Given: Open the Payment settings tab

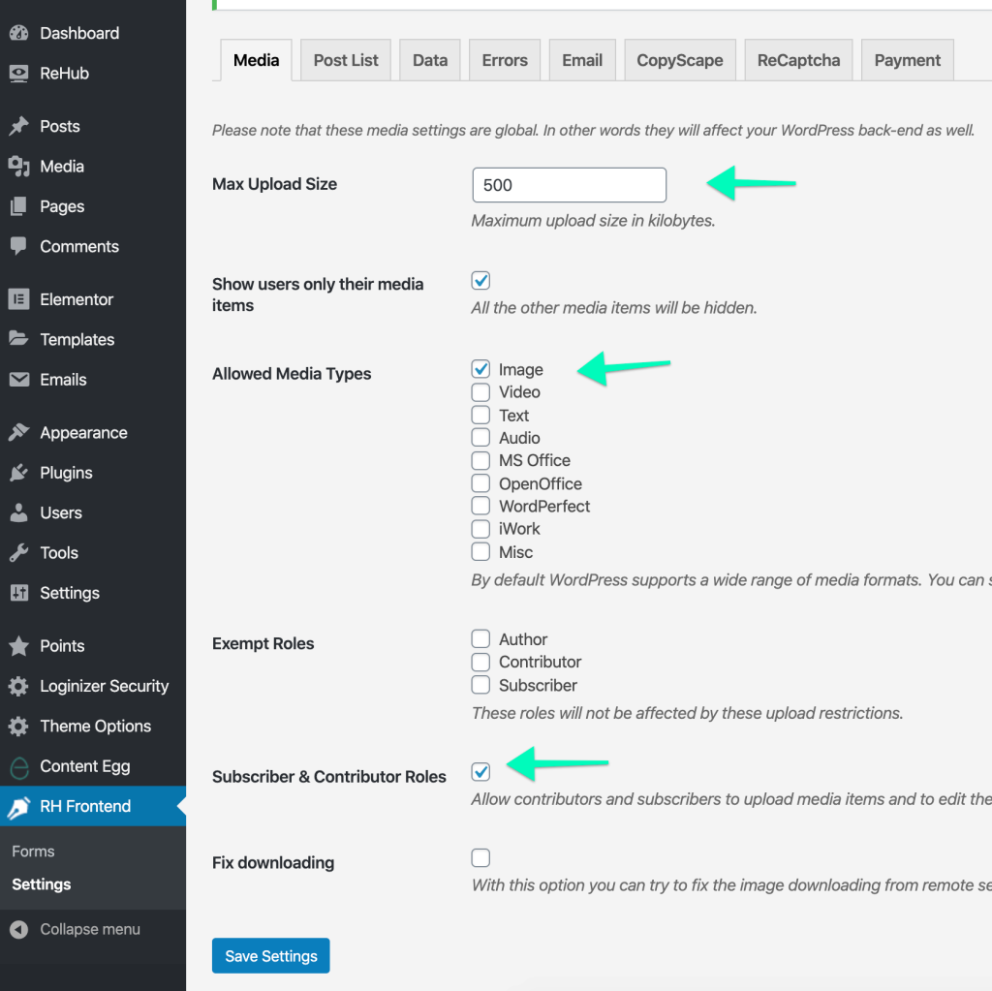Looking at the screenshot, I should pyautogui.click(x=907, y=60).
